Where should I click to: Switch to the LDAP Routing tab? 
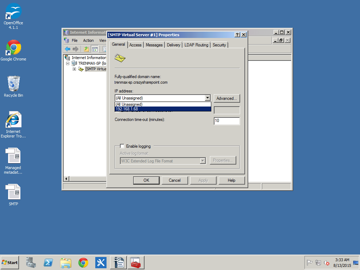196,45
